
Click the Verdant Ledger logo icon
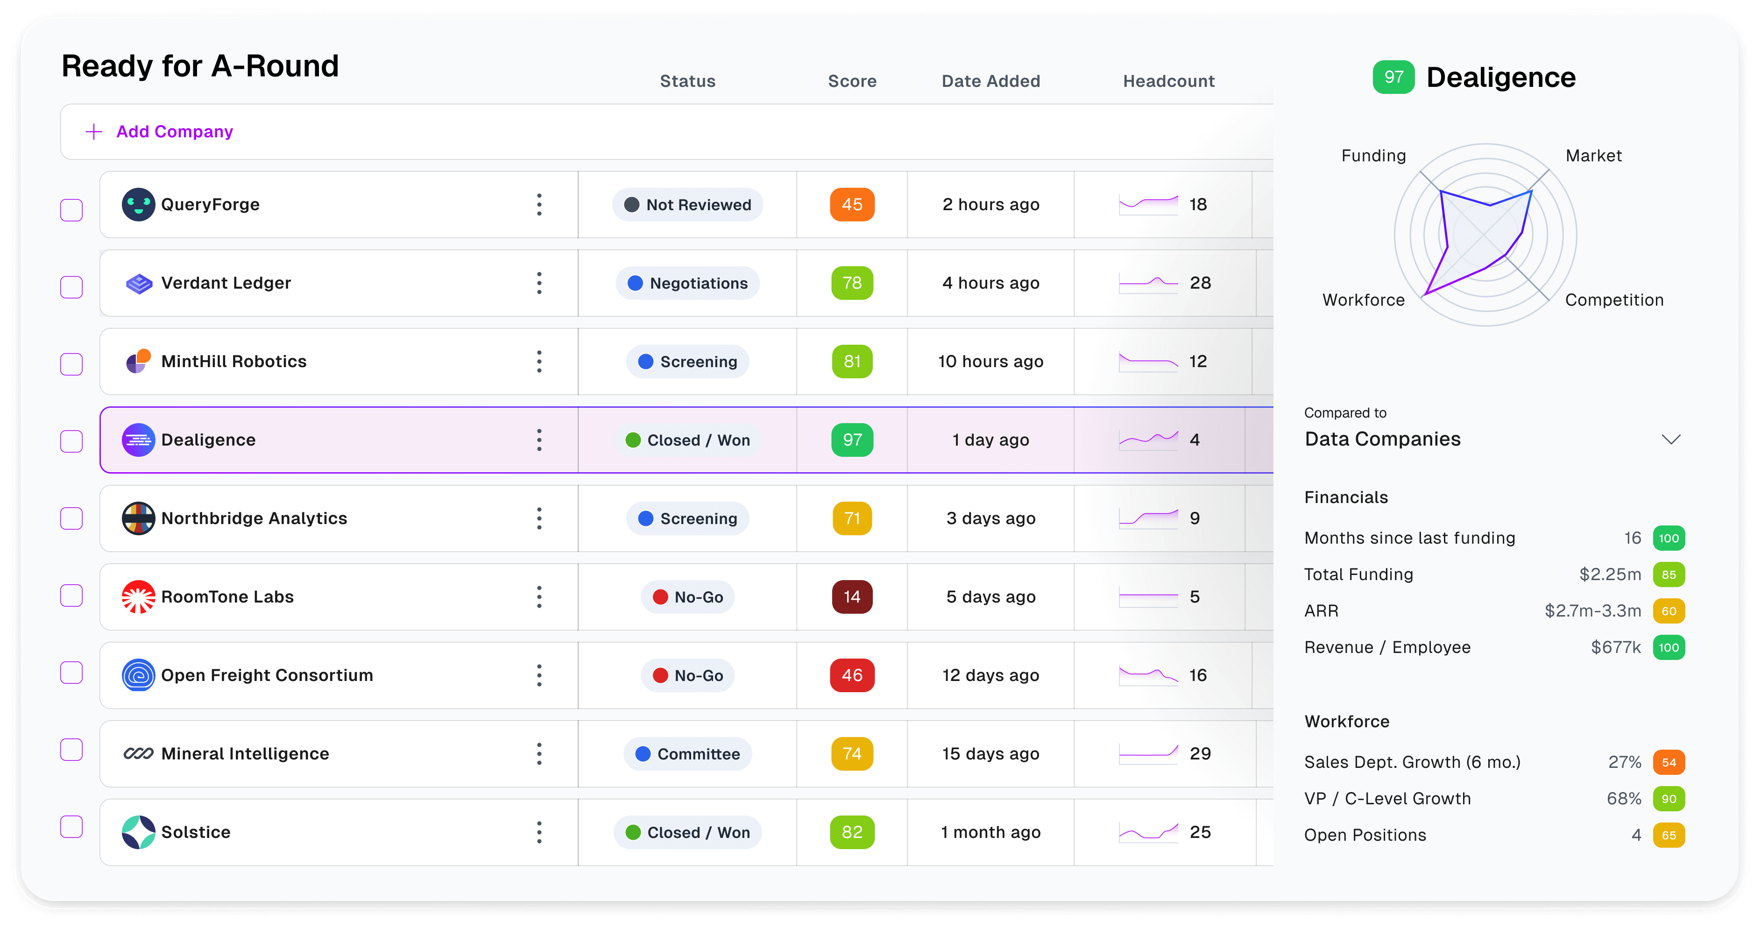(139, 283)
